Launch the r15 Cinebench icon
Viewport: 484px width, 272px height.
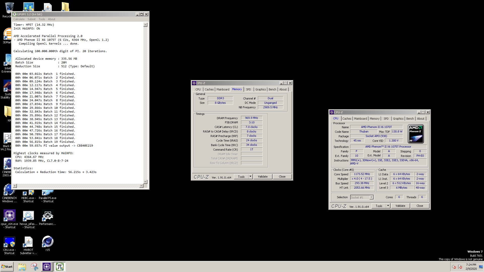click(48, 243)
